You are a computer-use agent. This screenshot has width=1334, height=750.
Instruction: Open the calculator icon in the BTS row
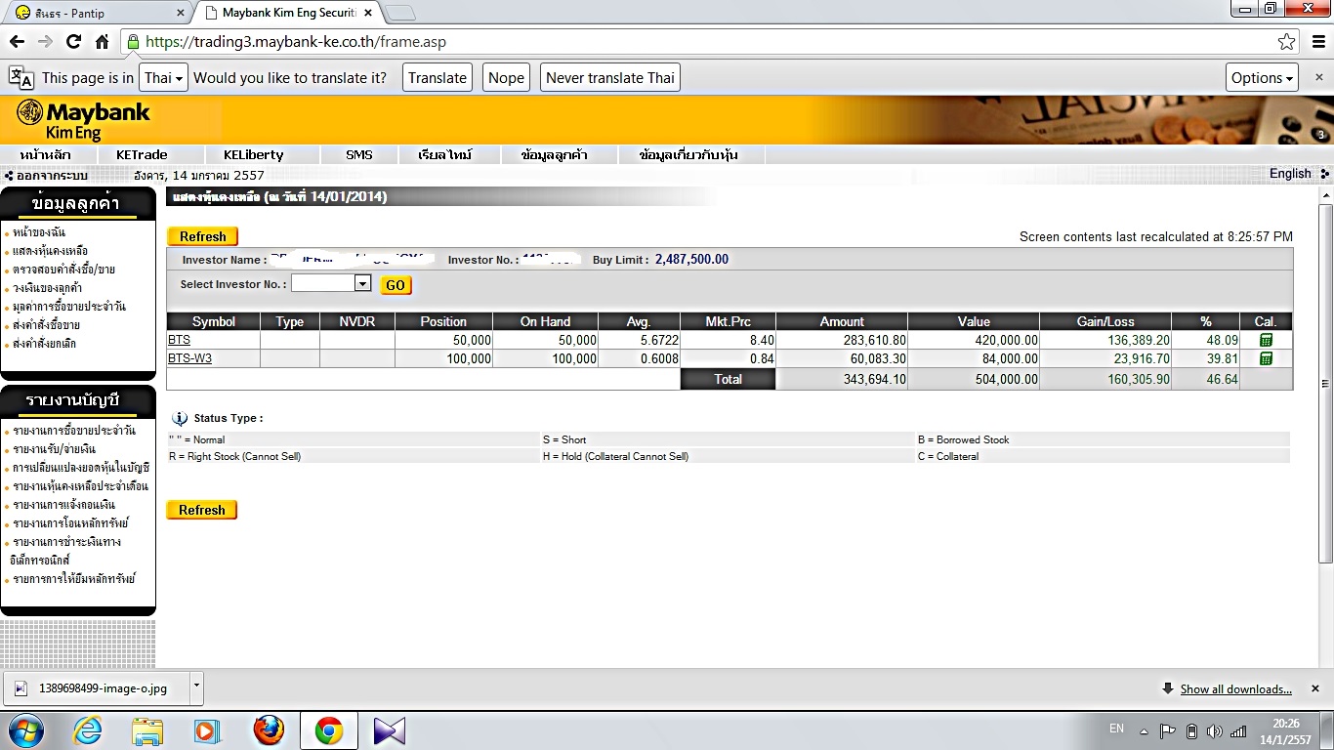point(1266,340)
